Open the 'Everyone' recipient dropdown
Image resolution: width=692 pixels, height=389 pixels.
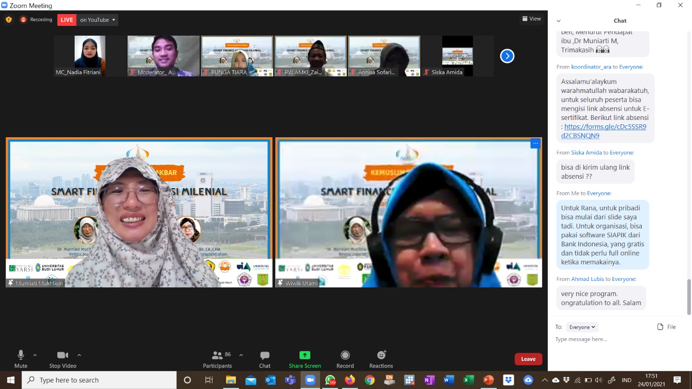582,327
